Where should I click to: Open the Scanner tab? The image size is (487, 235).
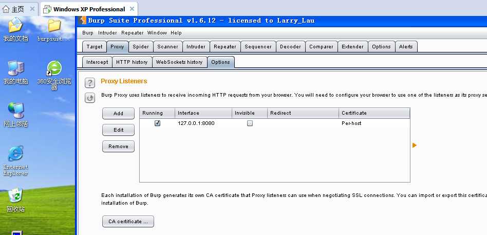point(167,47)
